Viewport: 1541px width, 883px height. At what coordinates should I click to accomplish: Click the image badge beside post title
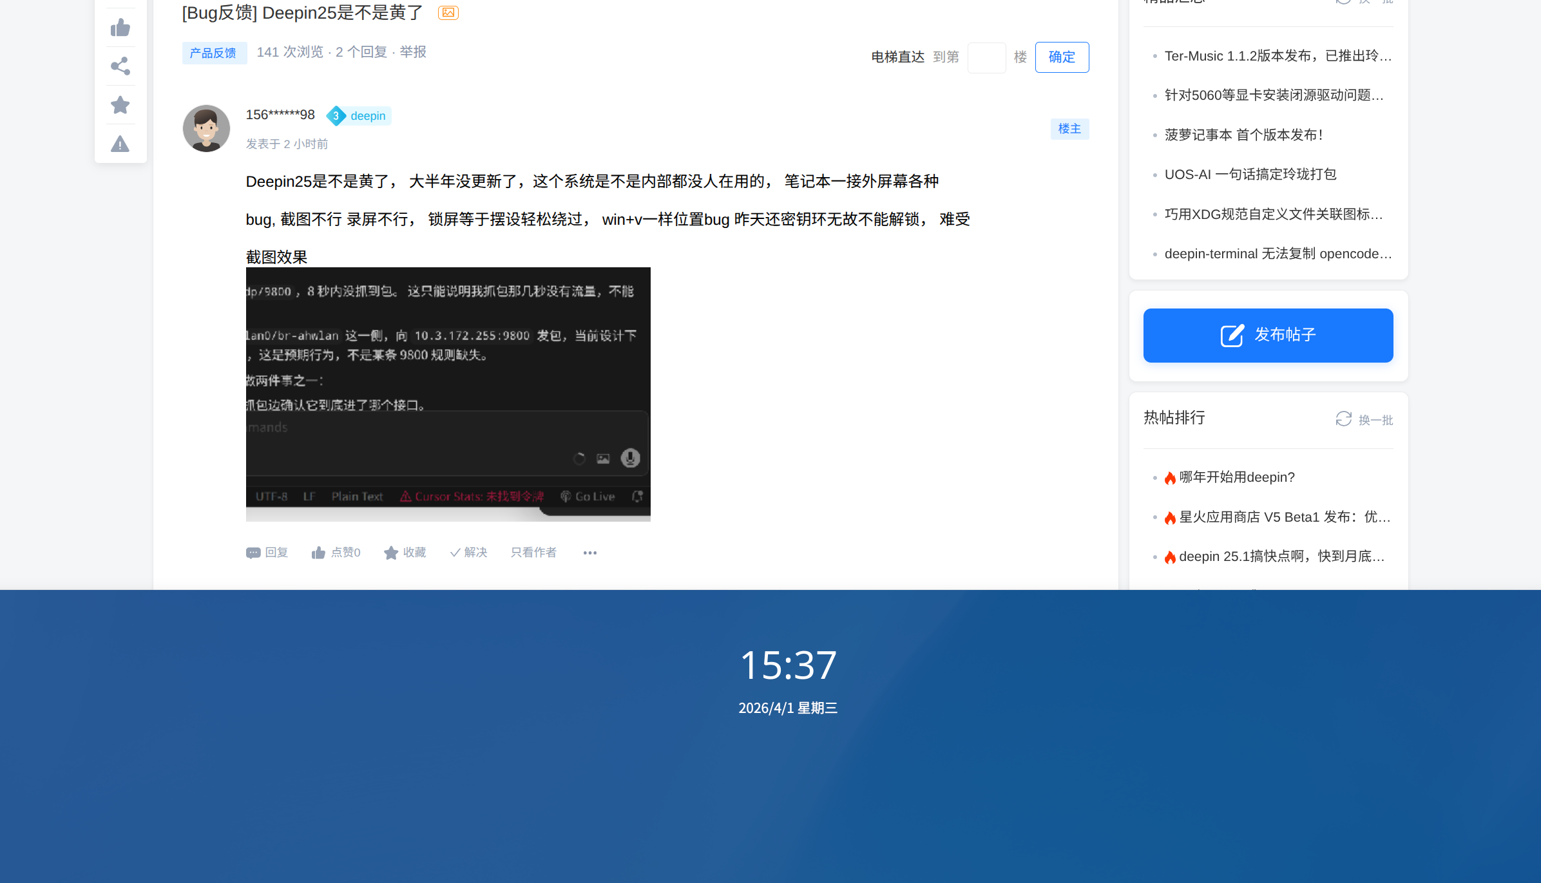(448, 12)
